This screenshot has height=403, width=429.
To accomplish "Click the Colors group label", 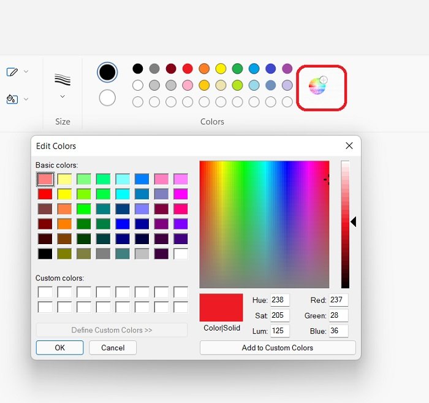I will click(x=212, y=121).
